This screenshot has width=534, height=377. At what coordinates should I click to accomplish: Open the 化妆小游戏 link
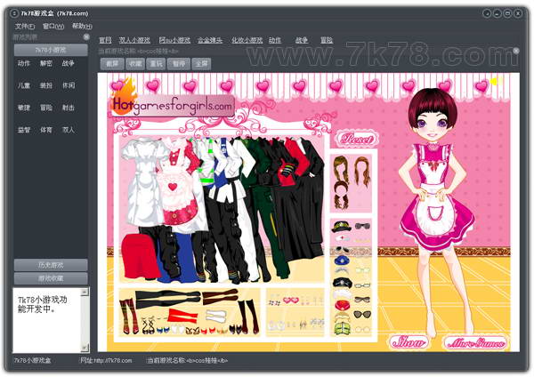coord(247,40)
